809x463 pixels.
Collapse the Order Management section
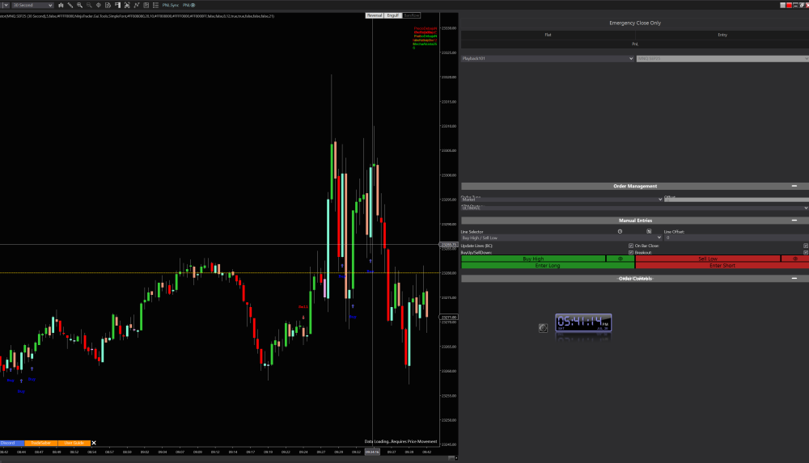(x=794, y=186)
